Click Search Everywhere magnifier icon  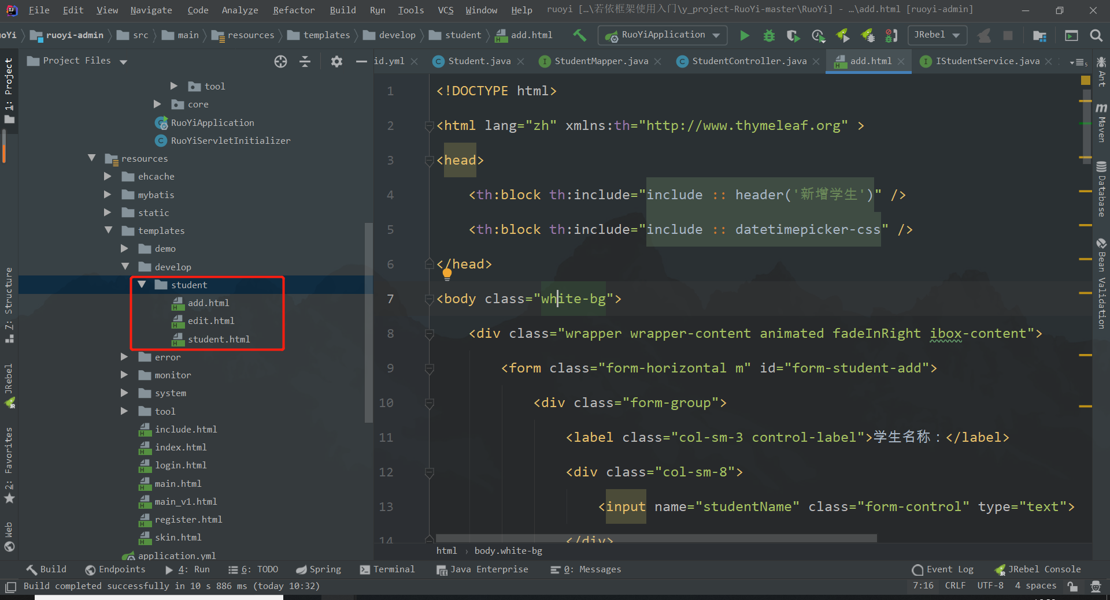point(1096,36)
